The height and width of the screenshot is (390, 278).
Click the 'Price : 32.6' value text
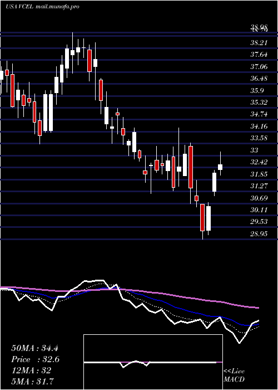(36, 359)
